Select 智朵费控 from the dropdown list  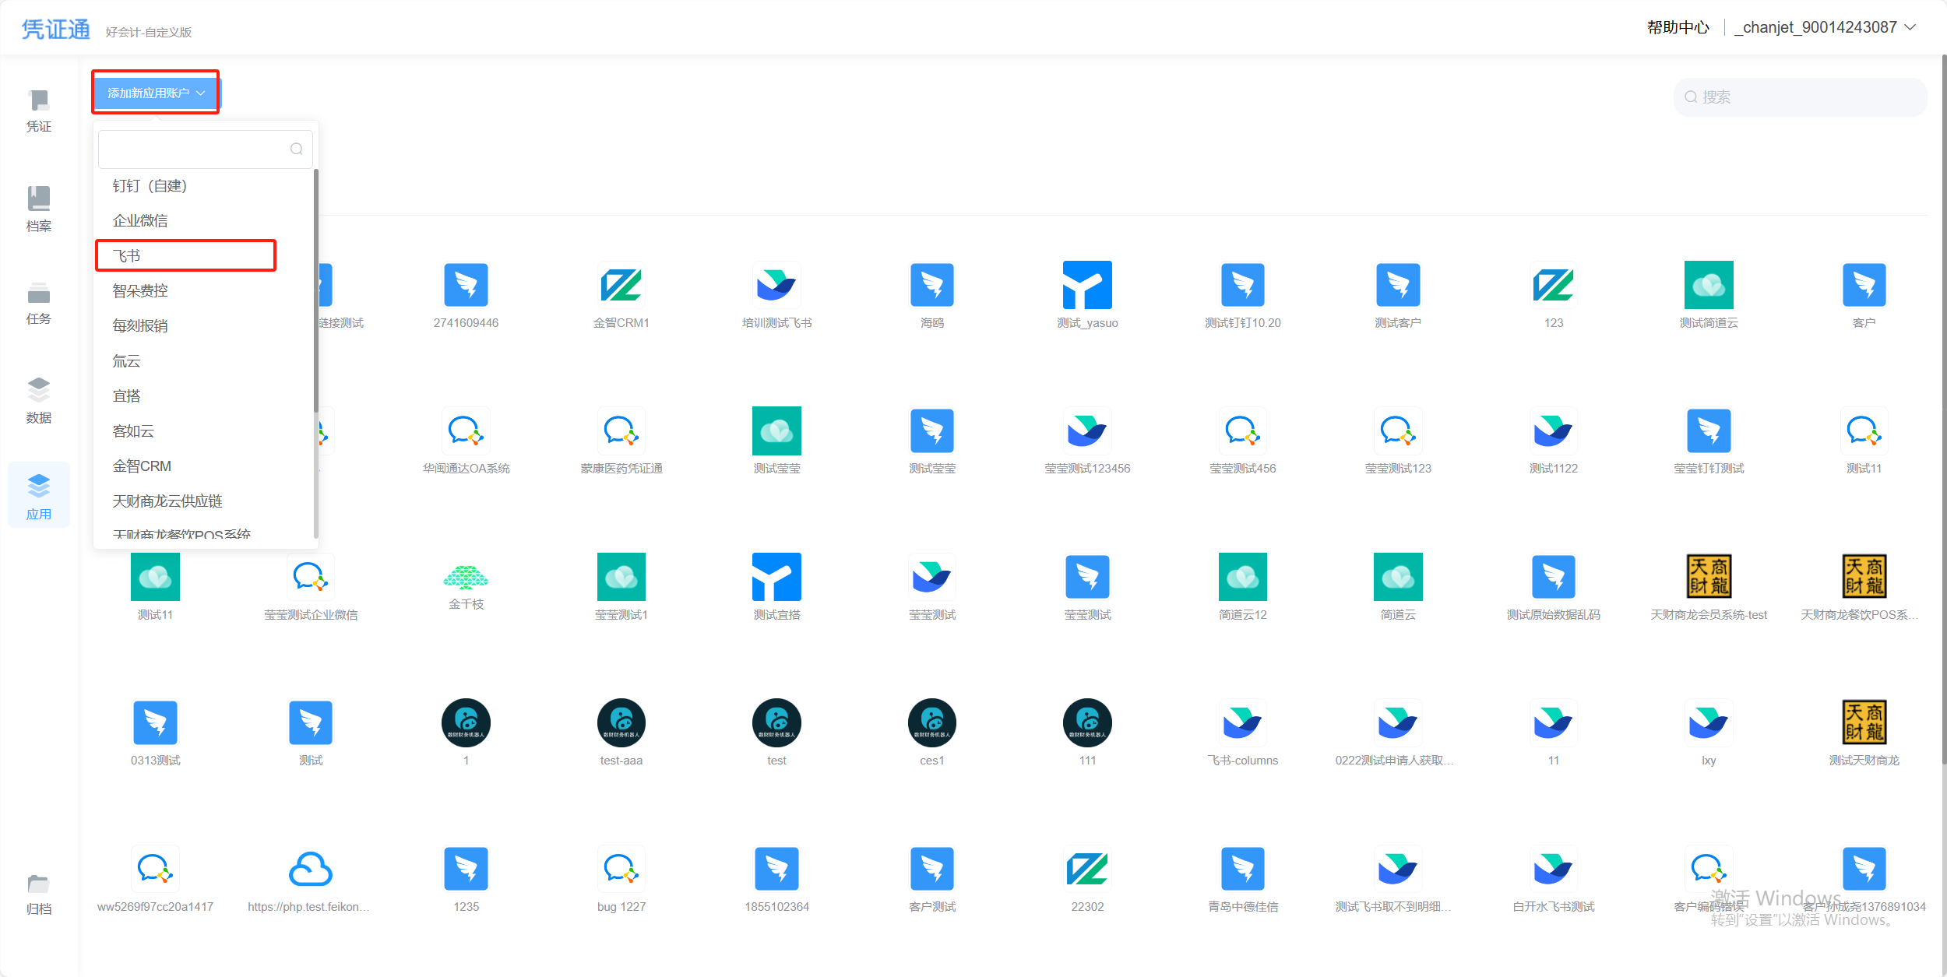click(x=204, y=290)
